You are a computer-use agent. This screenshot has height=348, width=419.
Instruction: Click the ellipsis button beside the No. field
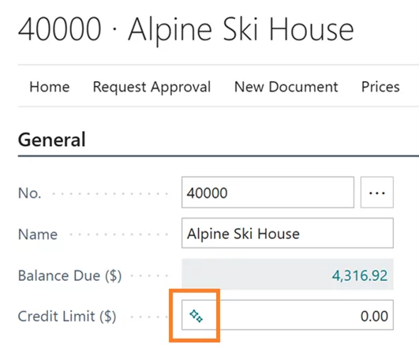click(376, 193)
